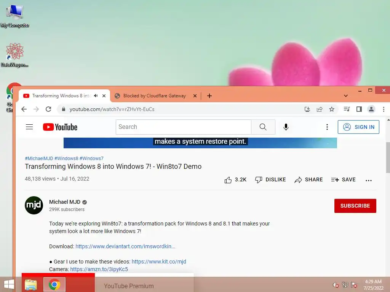390x292 pixels.
Task: Open the Windows Start button
Action: coord(9,284)
